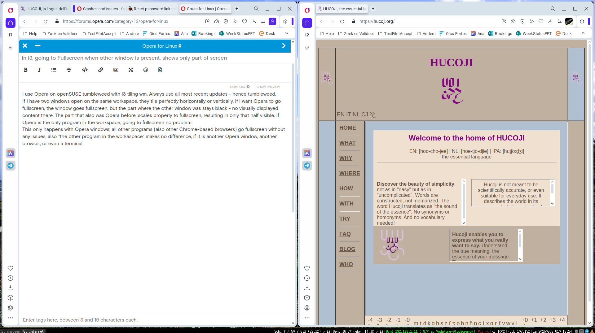
Task: Minimize the composer with the dash icon
Action: click(x=38, y=46)
